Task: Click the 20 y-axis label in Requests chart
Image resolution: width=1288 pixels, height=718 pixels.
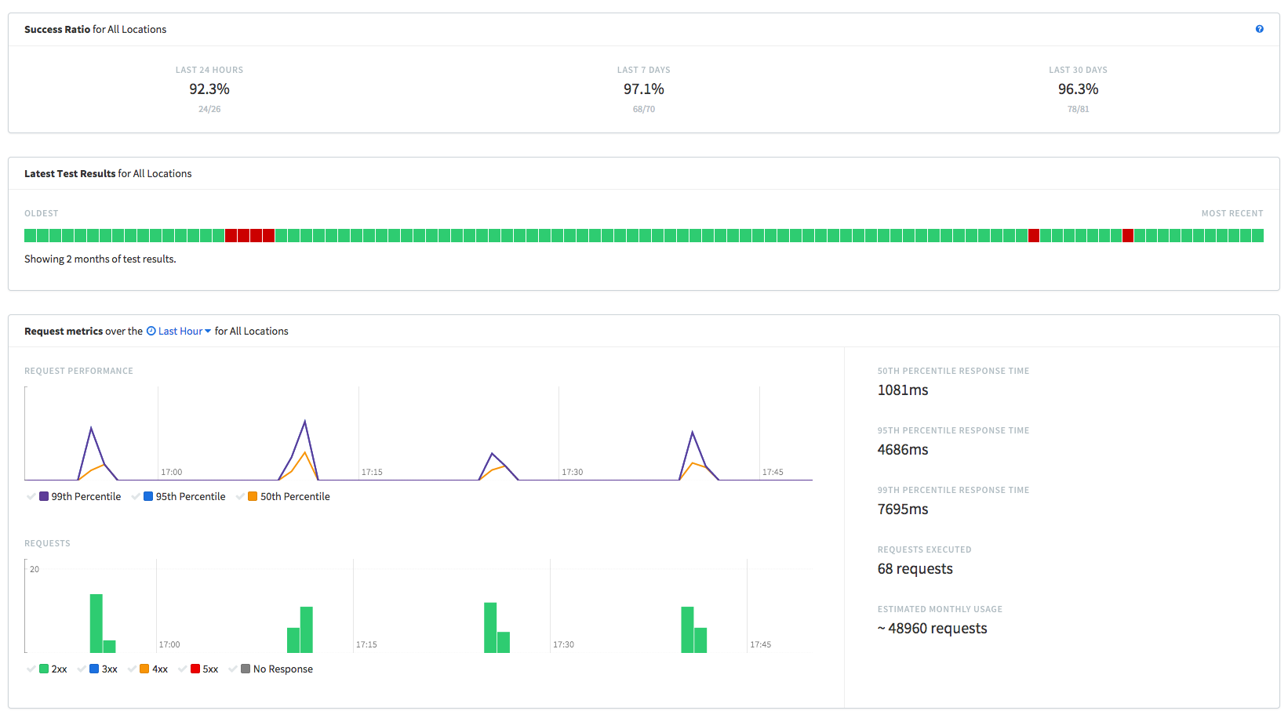Action: (35, 569)
